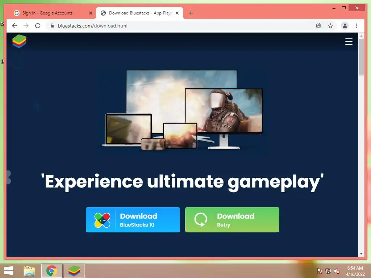Open BlueStacks from the taskbar
Screen dimensions: 371x278
click(74, 271)
